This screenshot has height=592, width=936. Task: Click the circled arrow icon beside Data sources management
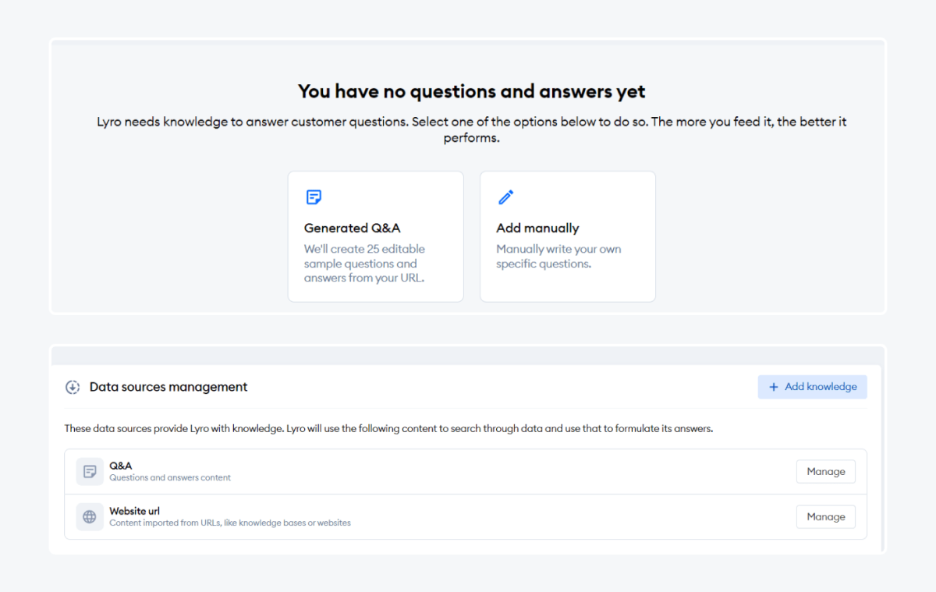click(72, 386)
